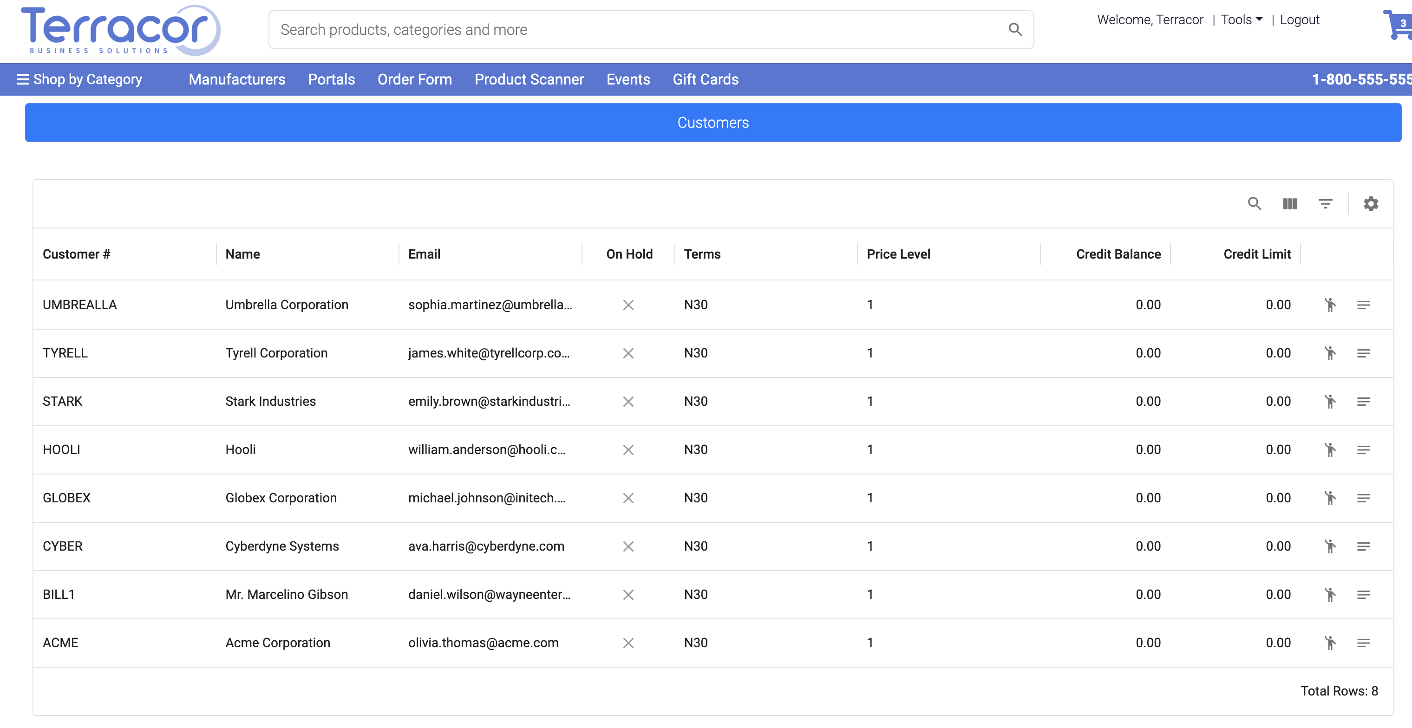Click the Customers banner header
The height and width of the screenshot is (728, 1412).
click(x=713, y=122)
